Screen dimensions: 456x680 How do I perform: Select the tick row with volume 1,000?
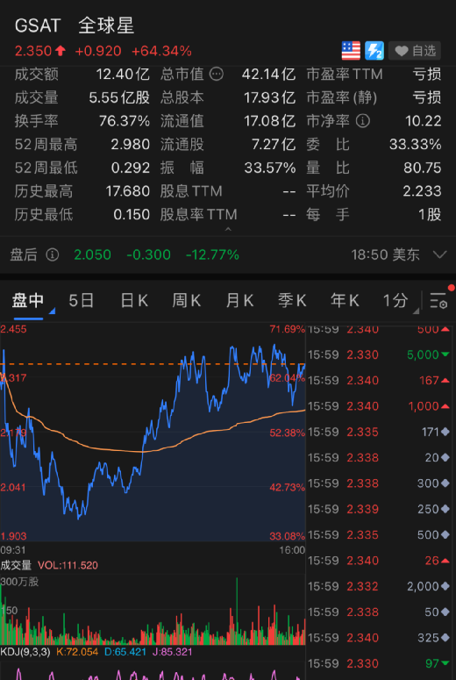point(379,406)
